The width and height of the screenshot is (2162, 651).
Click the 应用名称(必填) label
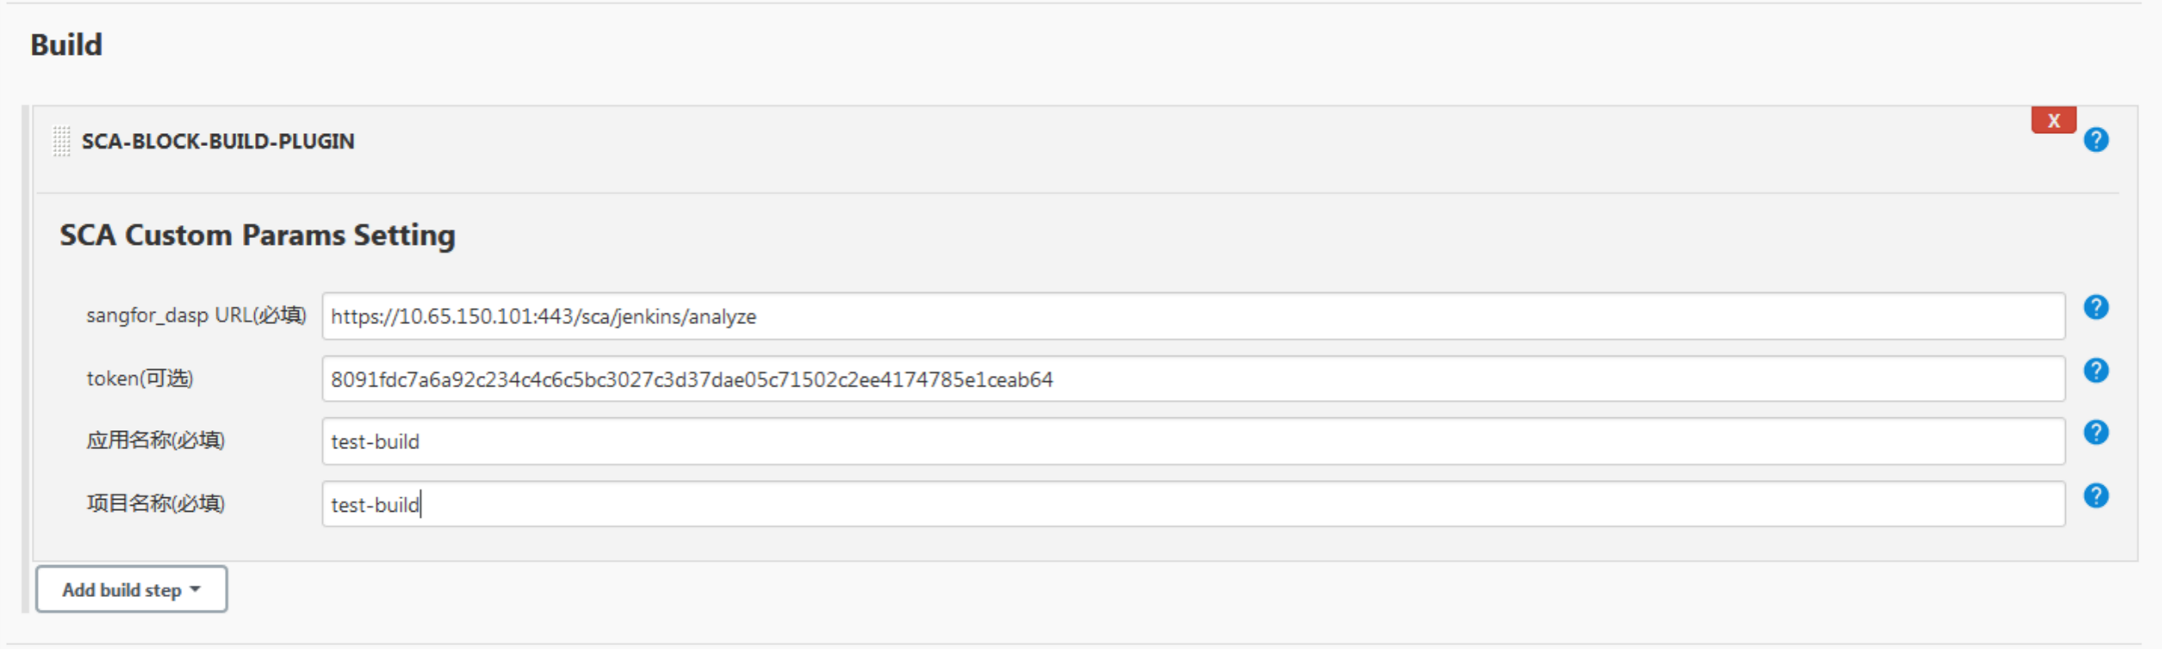click(155, 441)
